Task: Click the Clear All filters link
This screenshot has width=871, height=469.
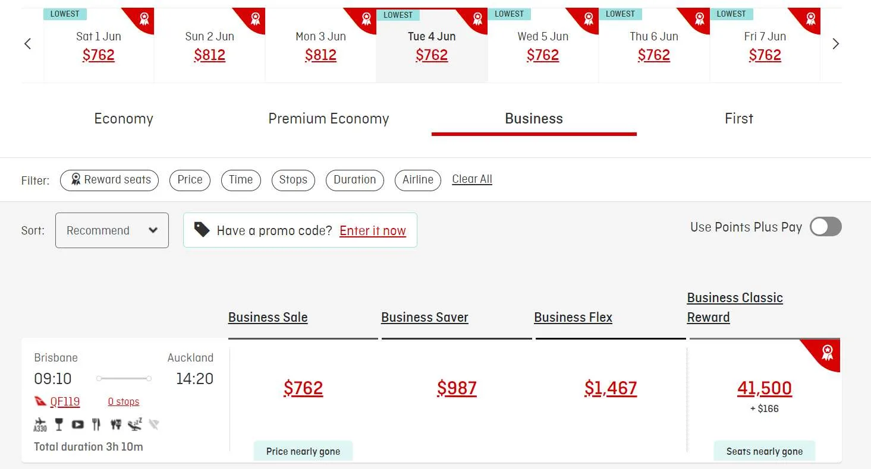Action: click(472, 179)
